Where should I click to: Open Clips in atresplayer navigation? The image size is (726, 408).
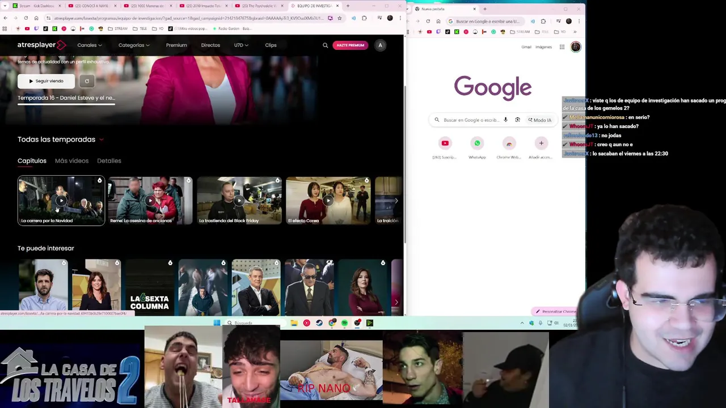coord(271,45)
